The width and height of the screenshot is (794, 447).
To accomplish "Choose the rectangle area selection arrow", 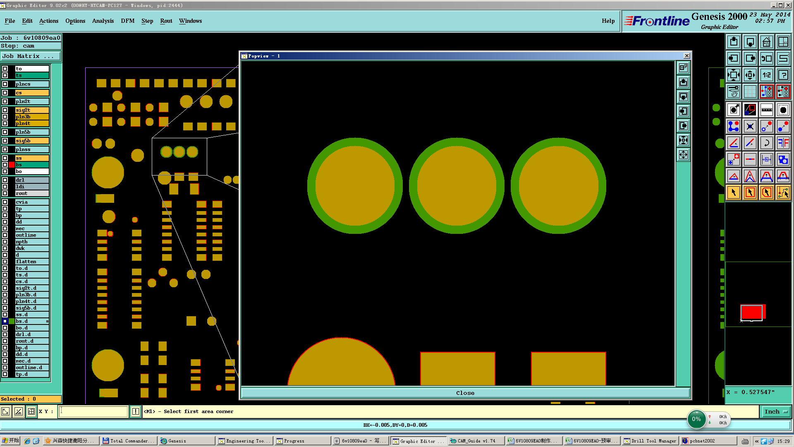I will pos(750,192).
